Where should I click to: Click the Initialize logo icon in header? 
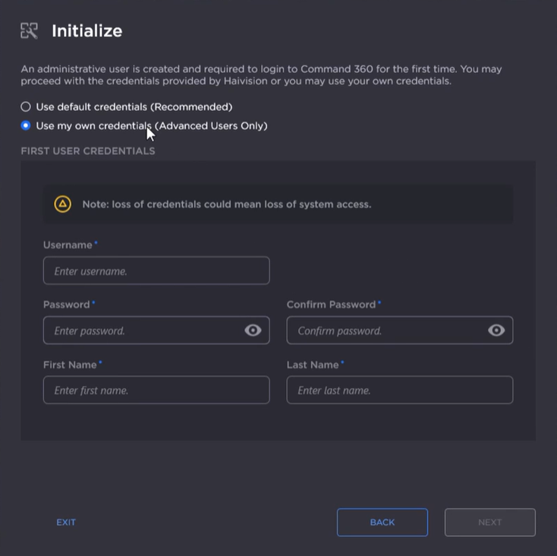coord(29,31)
